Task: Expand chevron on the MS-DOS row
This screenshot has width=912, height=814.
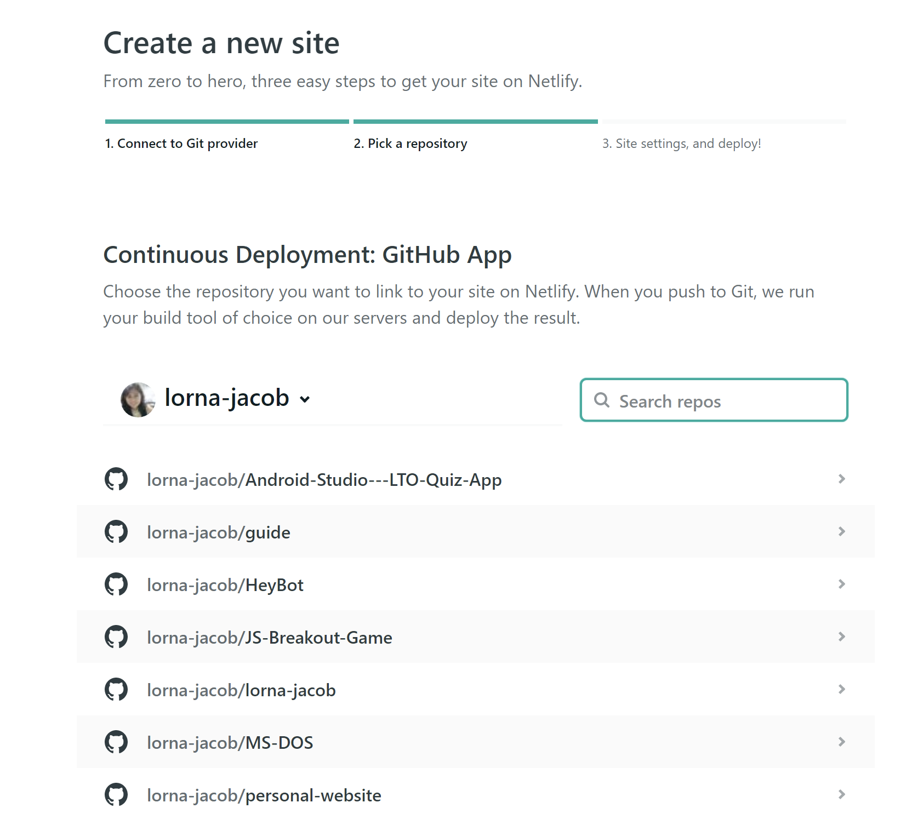Action: tap(842, 742)
